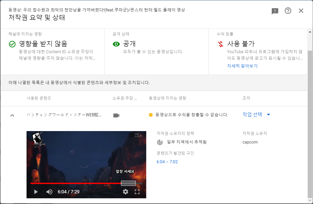The image size is (313, 204).
Task: Click the 수익 창출 label
Action: click(225, 34)
